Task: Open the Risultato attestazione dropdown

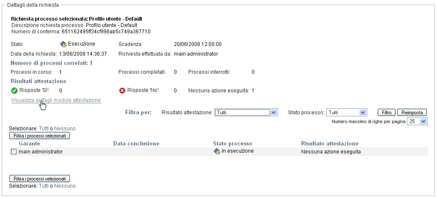Action: (x=246, y=113)
